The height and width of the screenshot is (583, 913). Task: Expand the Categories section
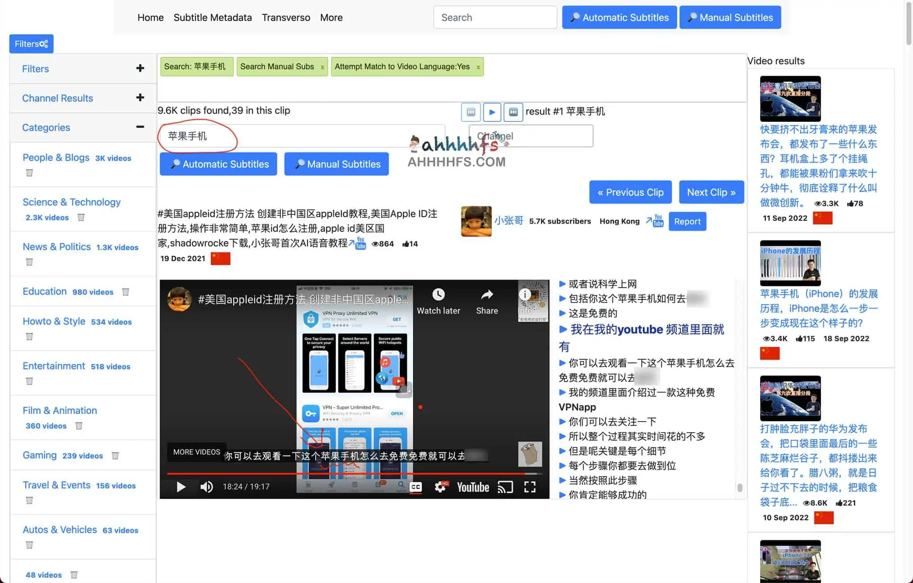coord(140,127)
